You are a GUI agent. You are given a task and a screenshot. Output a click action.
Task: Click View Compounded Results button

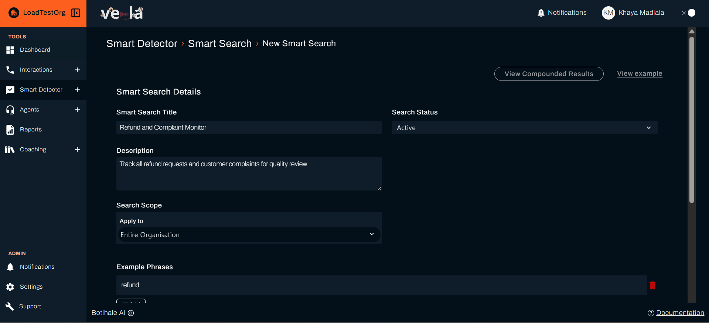click(x=549, y=74)
